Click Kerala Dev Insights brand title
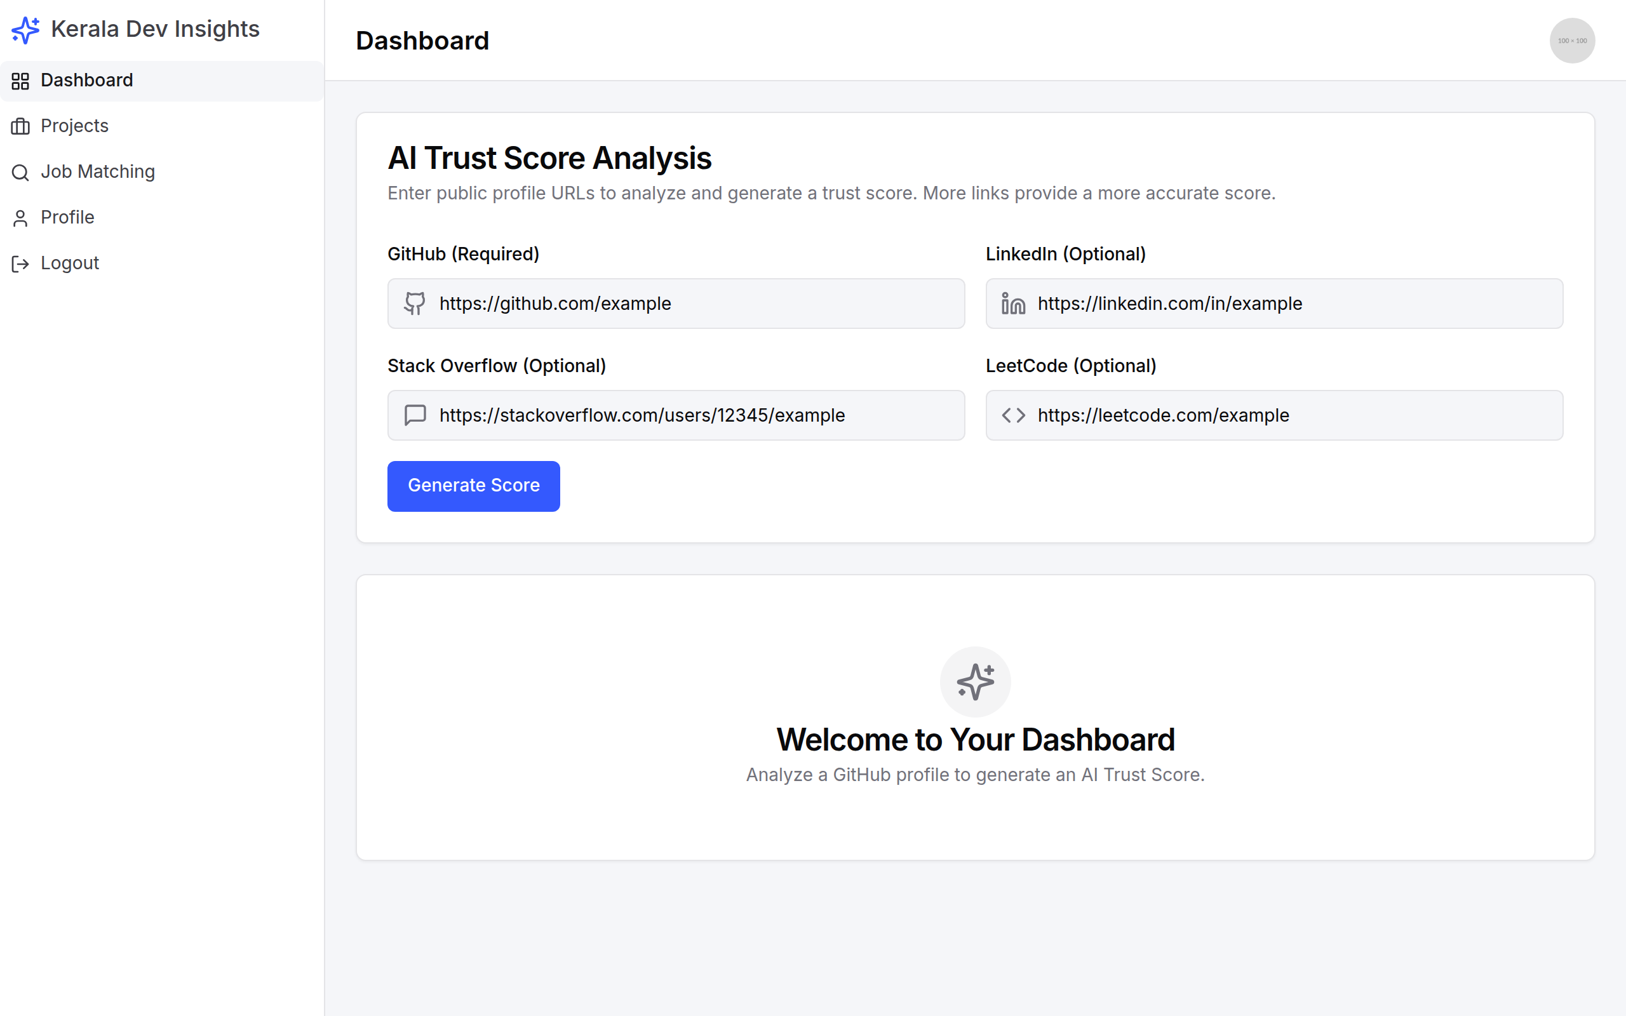This screenshot has height=1016, width=1626. tap(155, 29)
